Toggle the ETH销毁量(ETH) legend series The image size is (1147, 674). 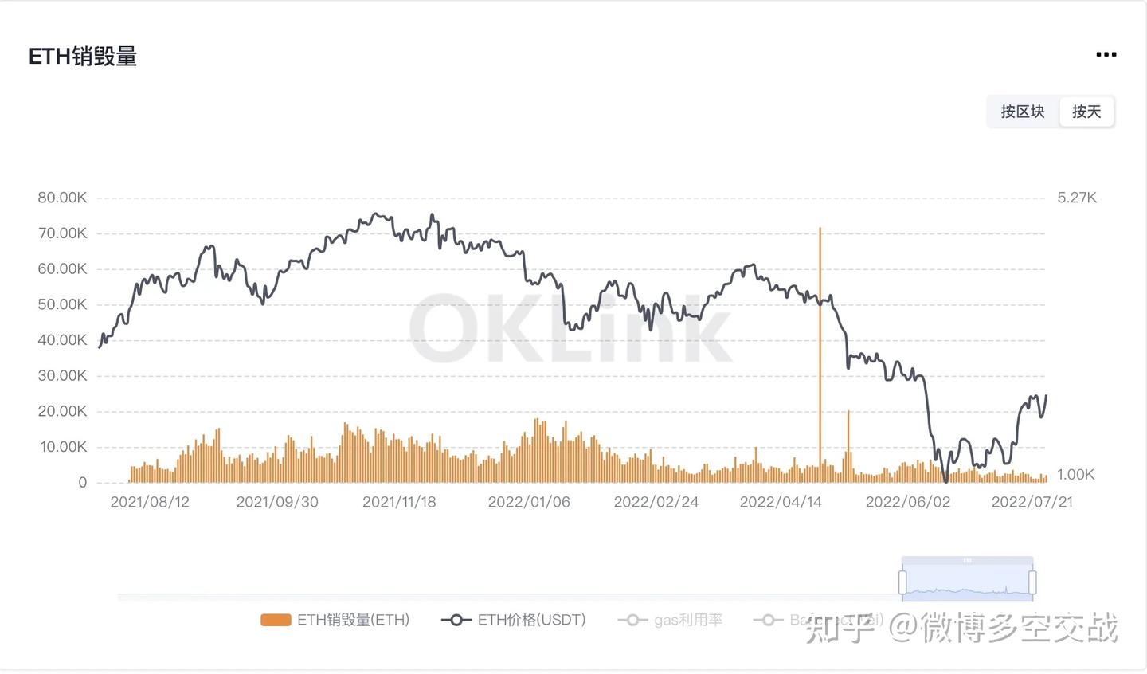353,620
